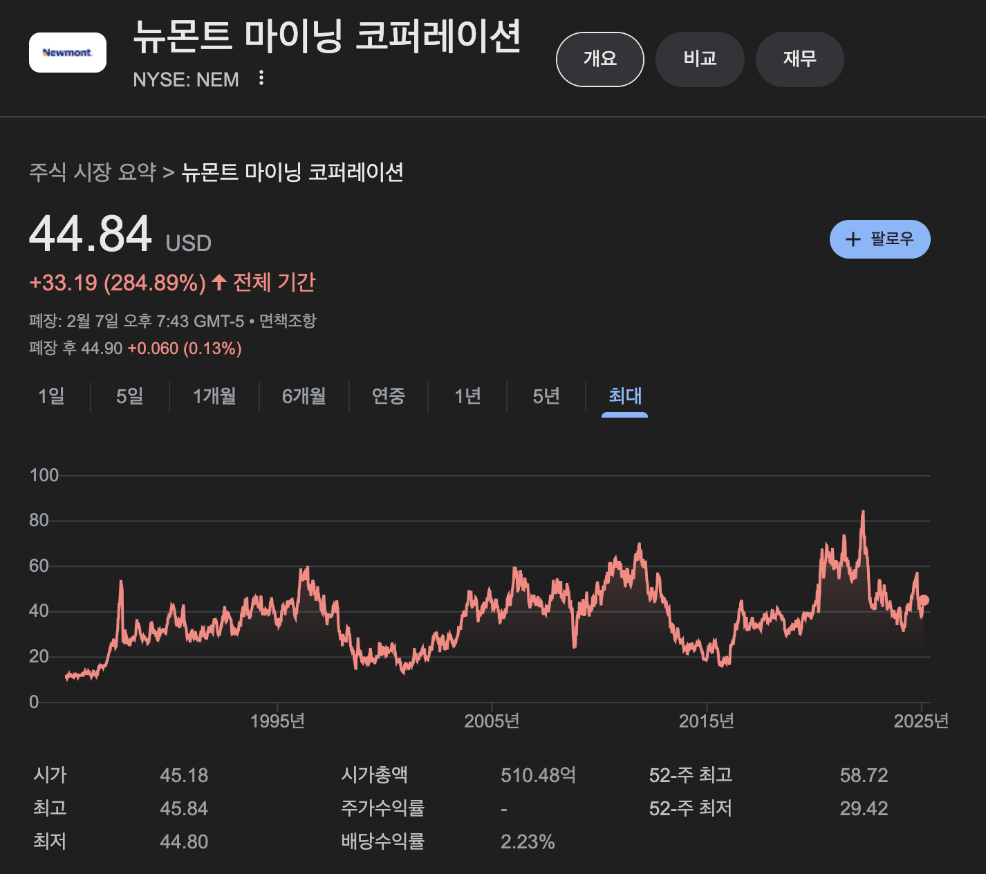This screenshot has height=874, width=986.
Task: Switch the chart to the 1일 range
Action: click(51, 396)
